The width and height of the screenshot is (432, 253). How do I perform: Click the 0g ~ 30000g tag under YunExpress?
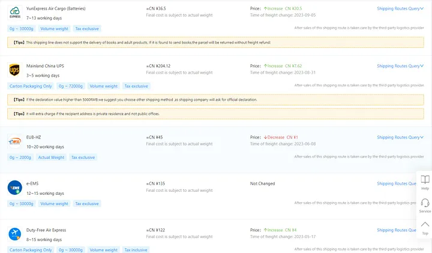point(21,29)
